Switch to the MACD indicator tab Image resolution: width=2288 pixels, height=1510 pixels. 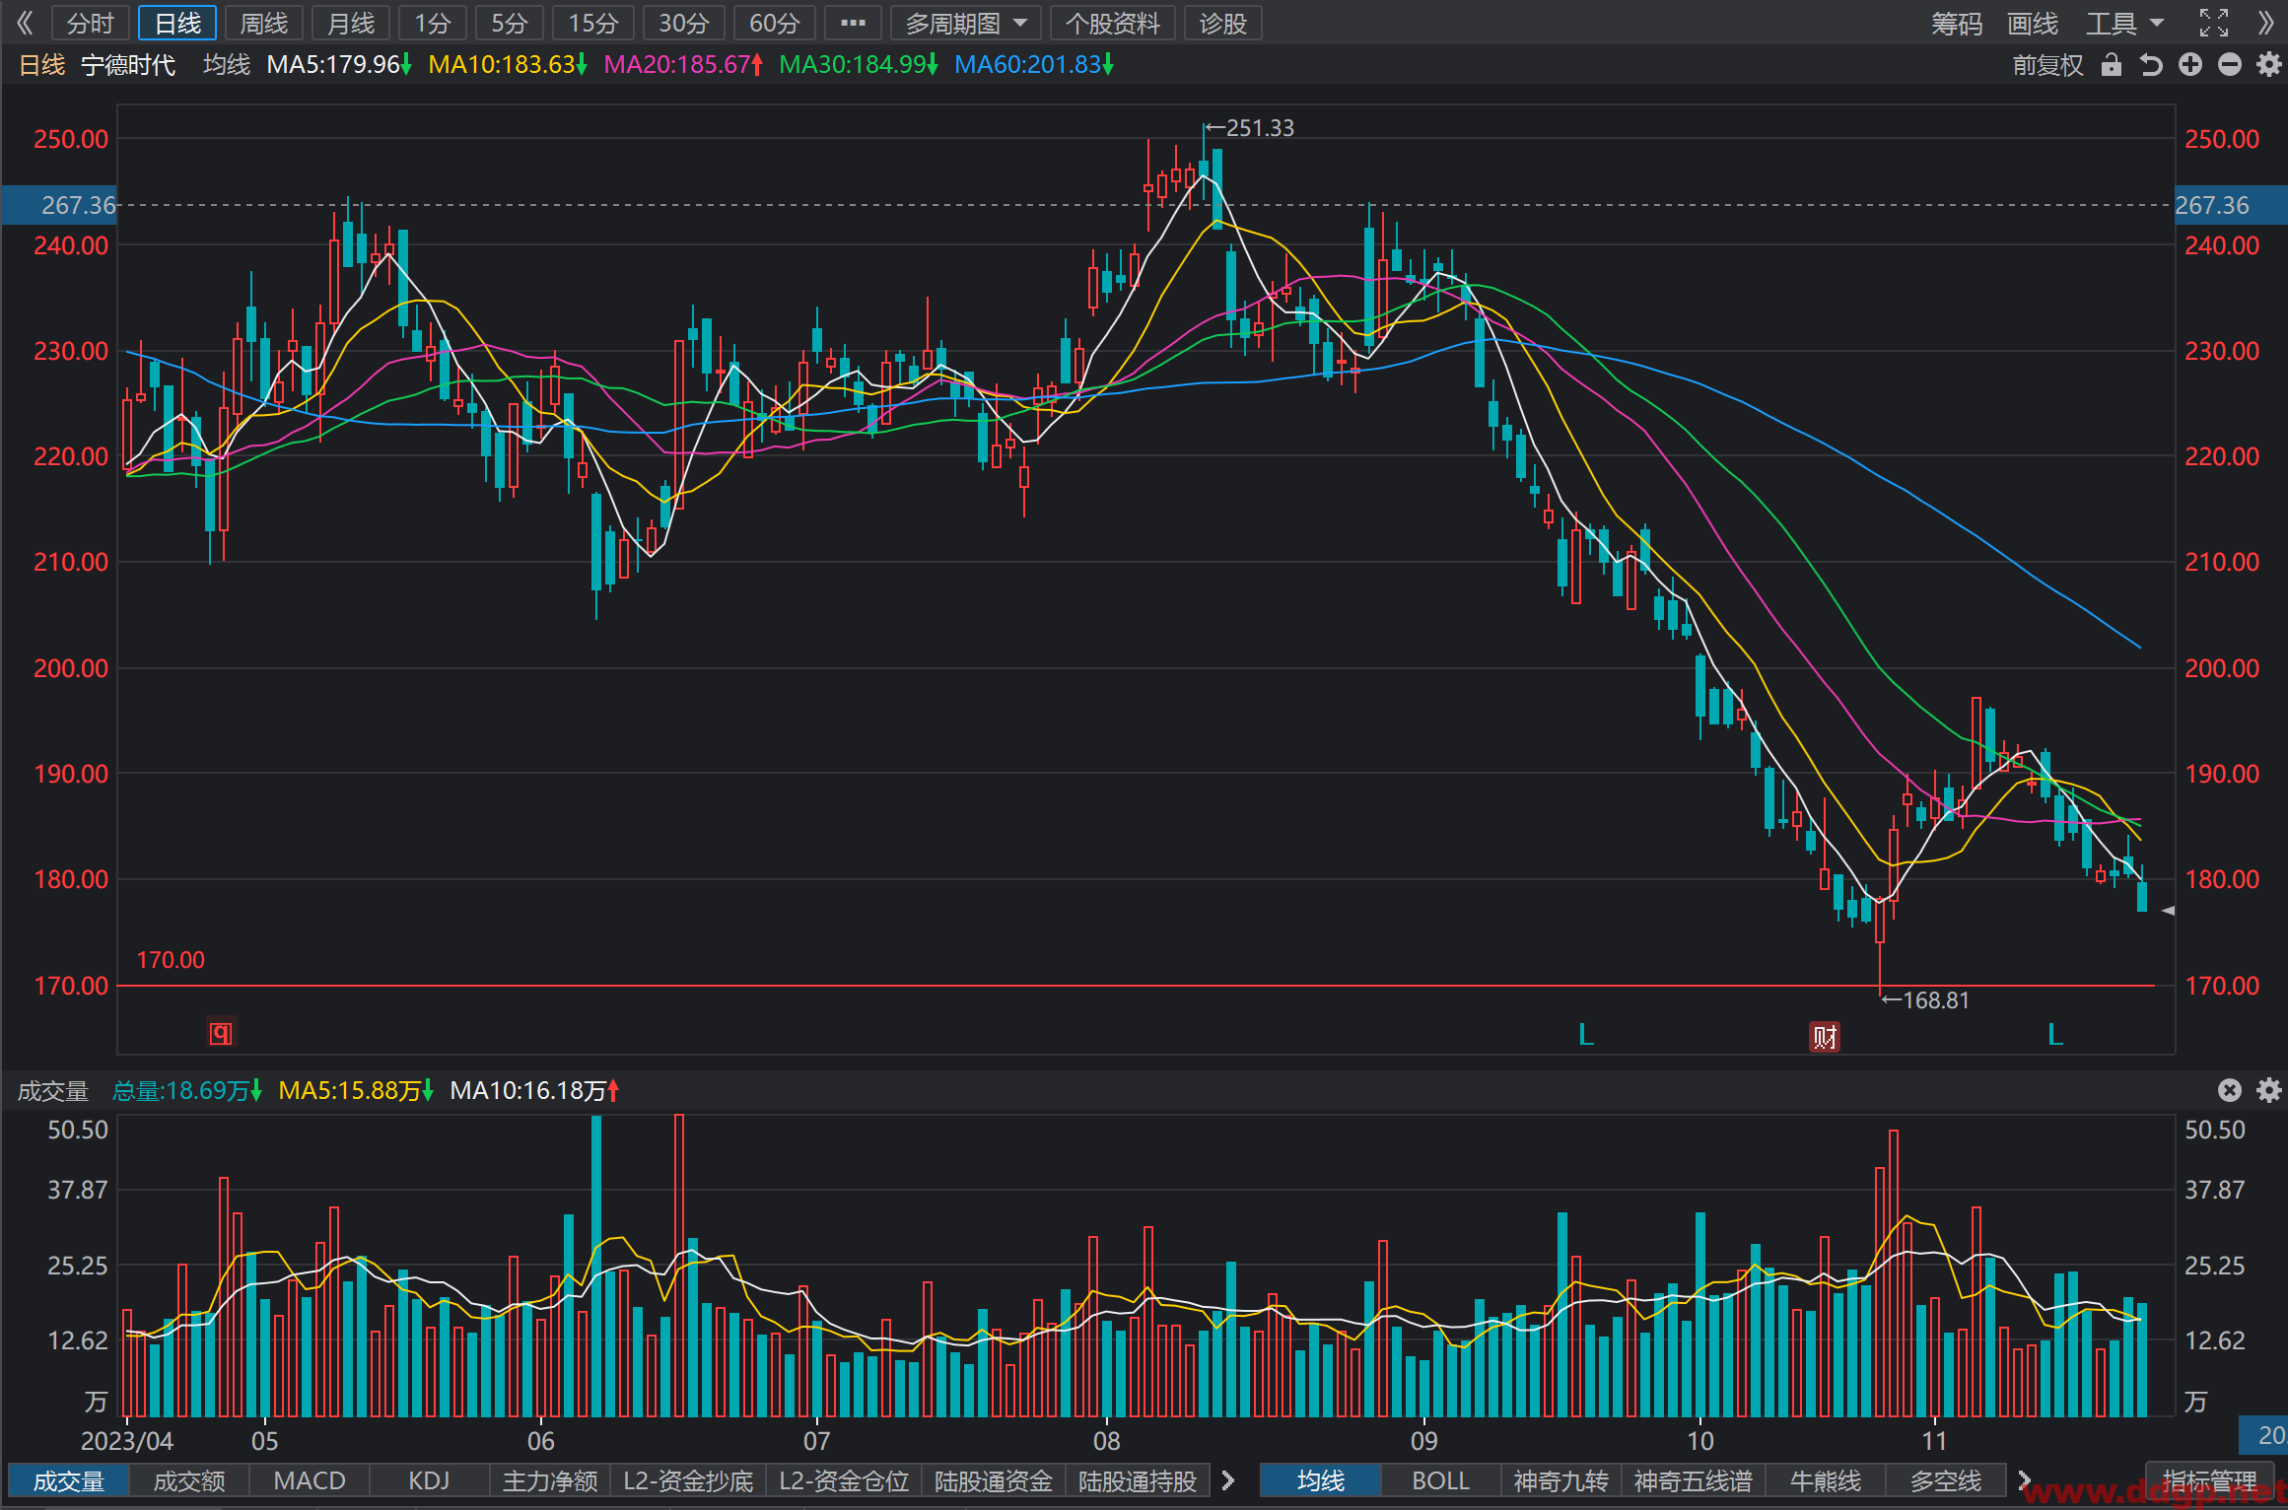(310, 1480)
